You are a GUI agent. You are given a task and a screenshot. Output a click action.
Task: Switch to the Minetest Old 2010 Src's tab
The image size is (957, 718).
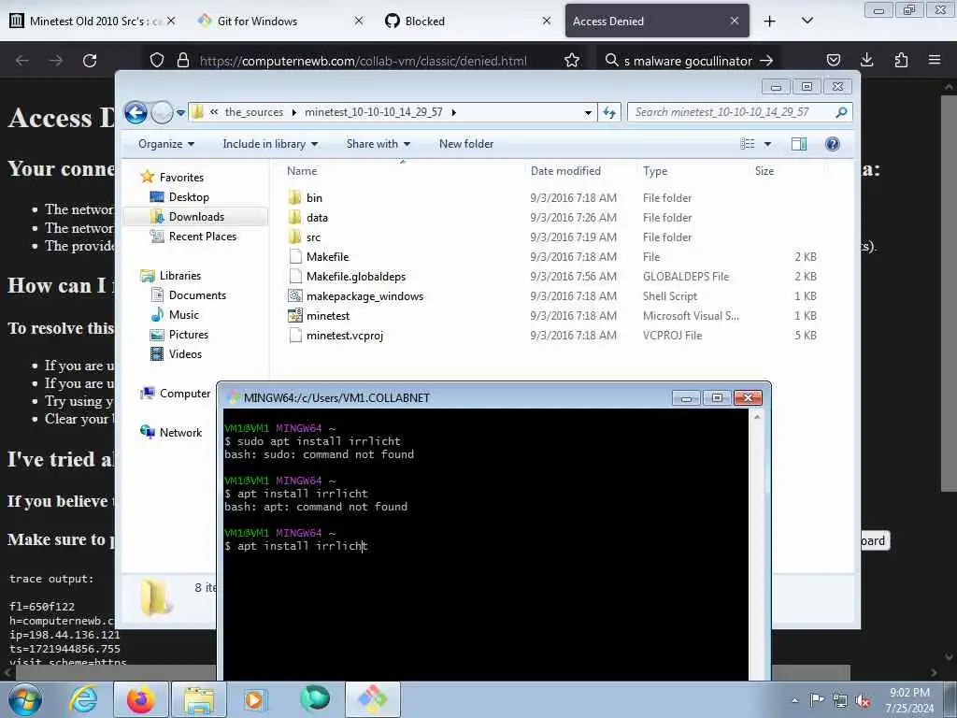click(x=93, y=21)
